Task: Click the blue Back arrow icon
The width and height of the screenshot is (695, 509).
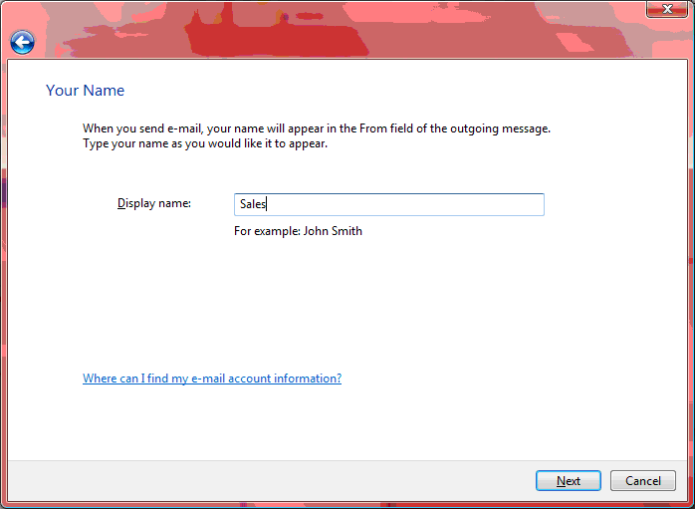Action: tap(22, 42)
